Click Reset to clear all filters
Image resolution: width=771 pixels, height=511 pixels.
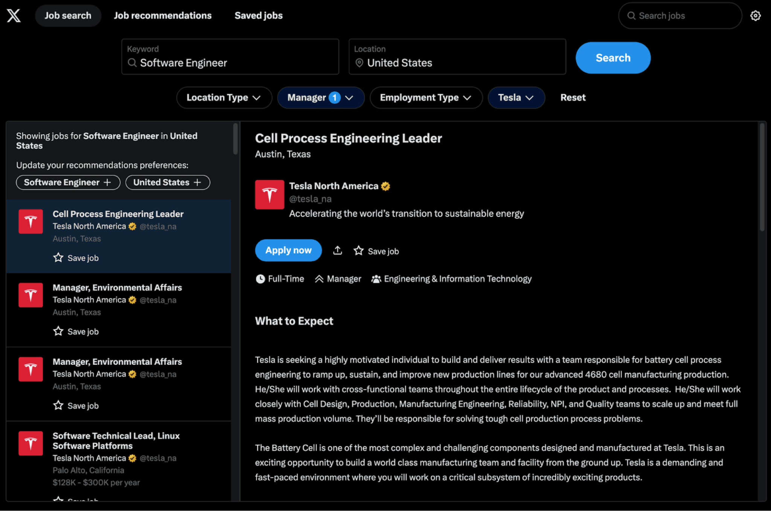click(x=573, y=97)
